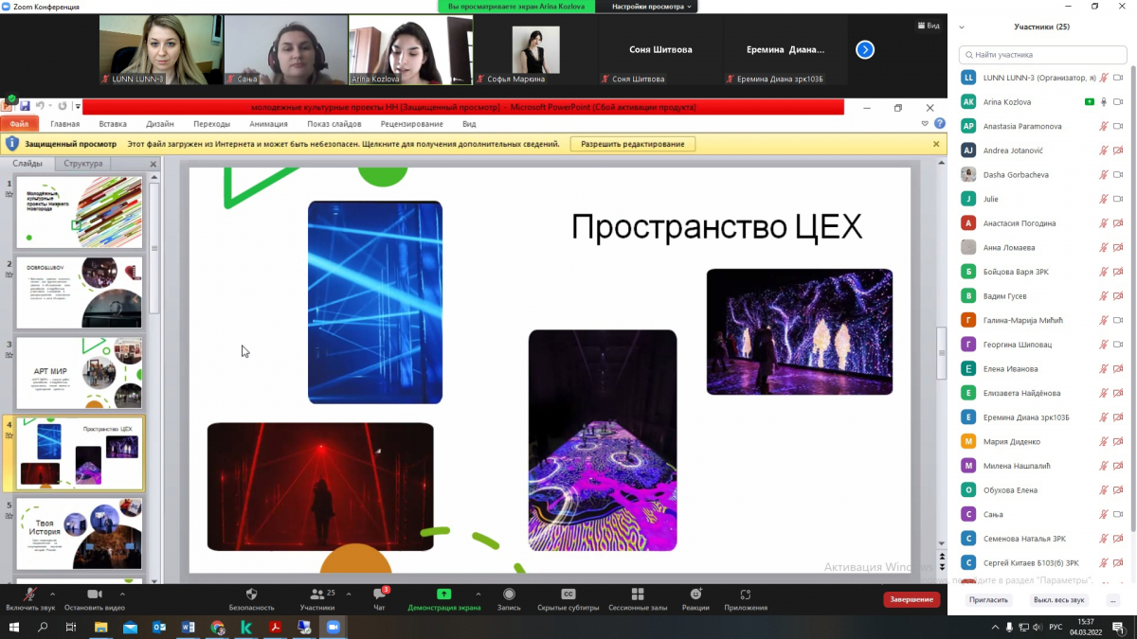Select participant Мария Диденко in list
The image size is (1137, 639).
click(x=1042, y=441)
